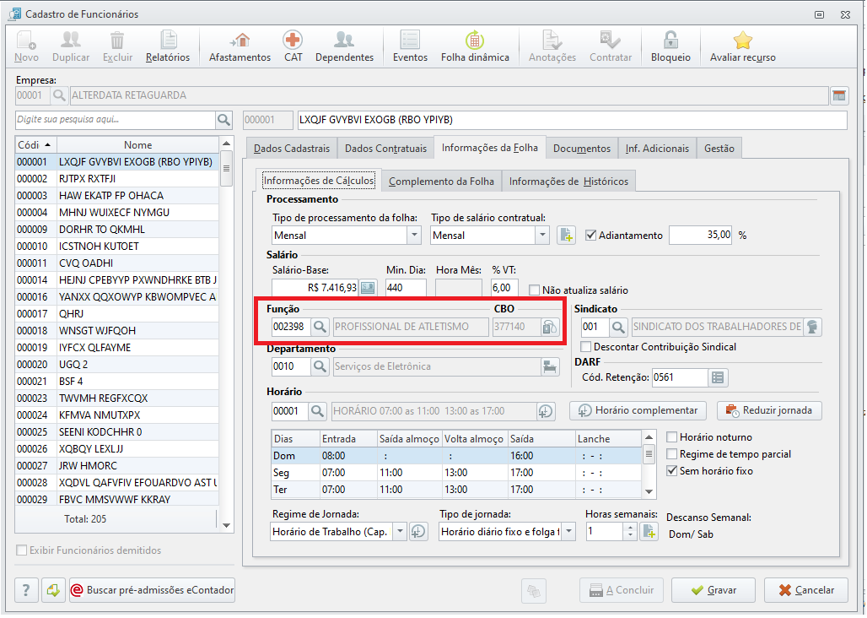Switch to Dados Contratuais tab

[385, 149]
